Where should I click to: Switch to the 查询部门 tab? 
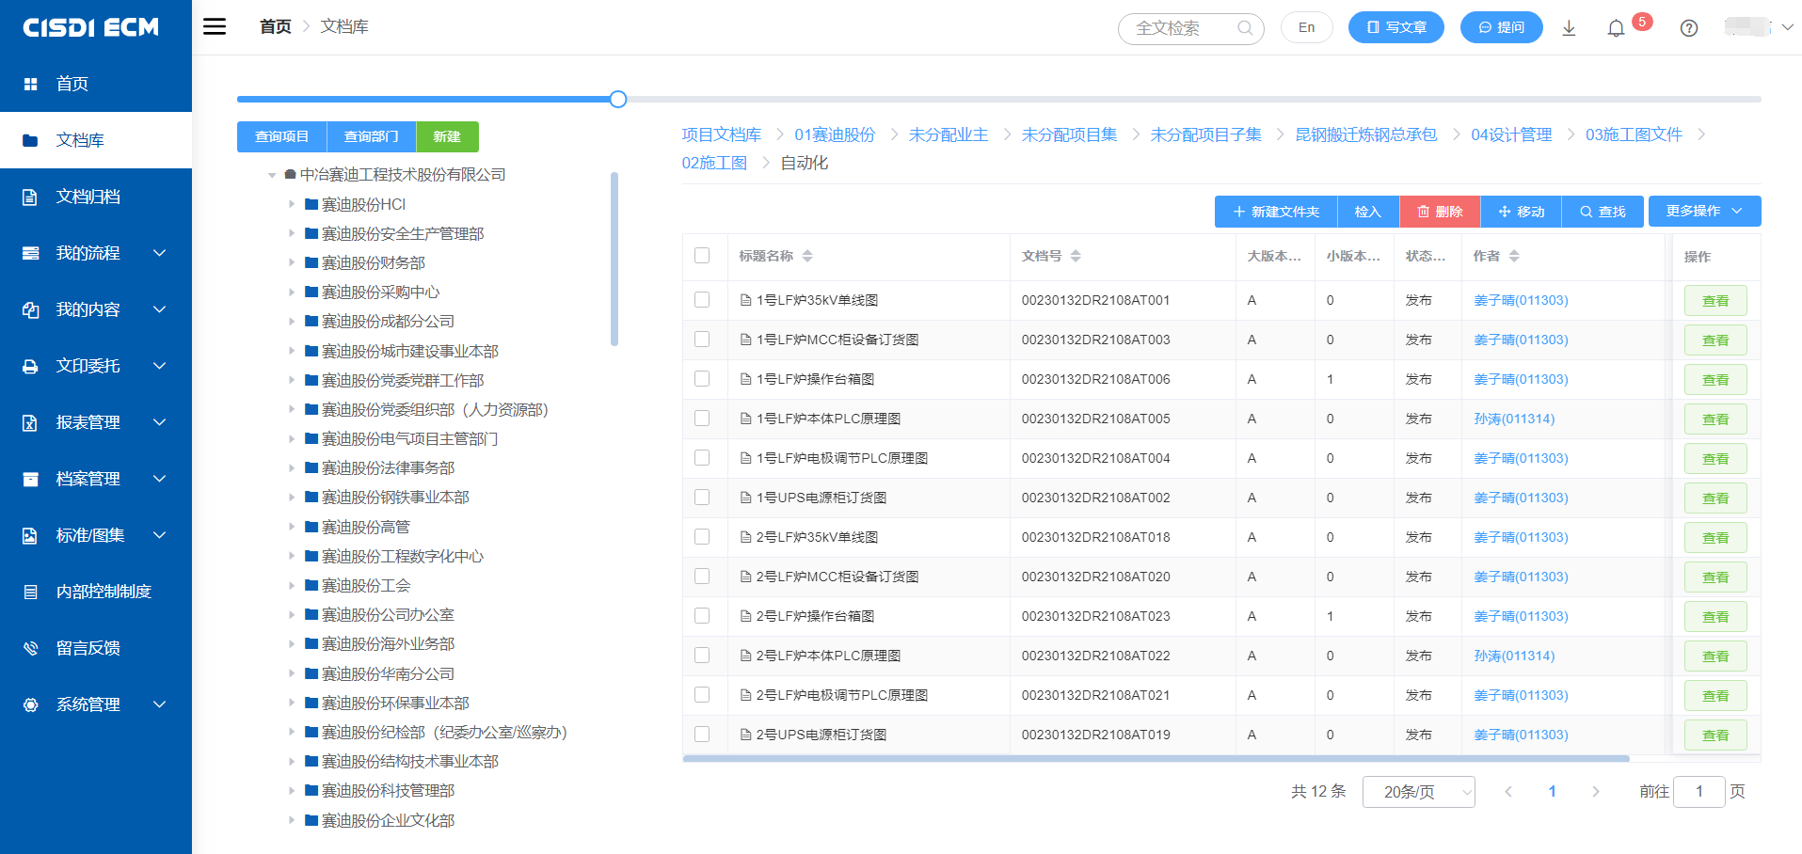coord(371,136)
